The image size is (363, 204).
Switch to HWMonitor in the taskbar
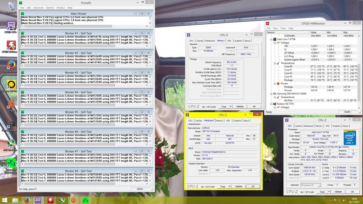[x=51, y=200]
